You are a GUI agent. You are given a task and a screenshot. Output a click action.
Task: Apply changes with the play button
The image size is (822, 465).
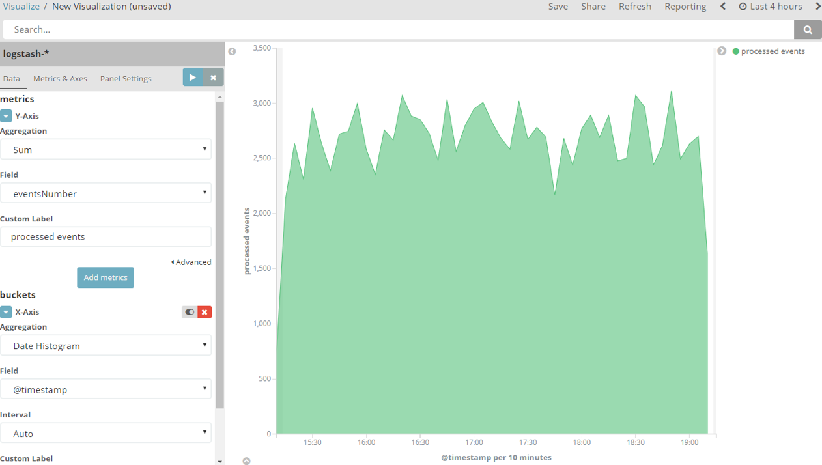click(x=193, y=77)
